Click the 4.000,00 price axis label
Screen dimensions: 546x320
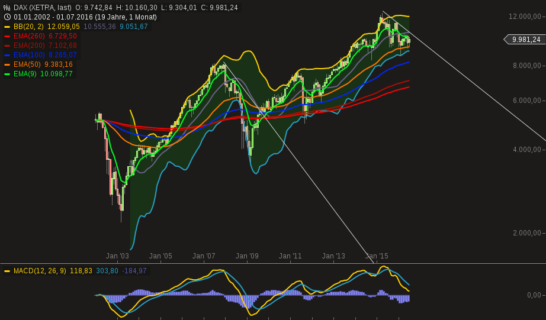527,150
